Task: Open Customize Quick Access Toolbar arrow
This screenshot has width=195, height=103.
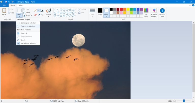Action: tap(15, 2)
